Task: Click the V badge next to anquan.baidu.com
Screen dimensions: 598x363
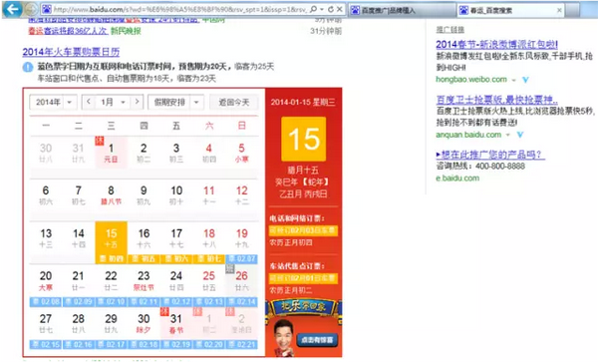Action: tap(520, 135)
